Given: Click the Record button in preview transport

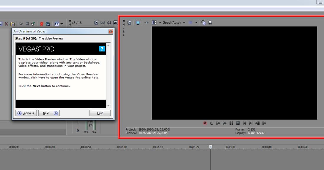Looking at the screenshot, I should point(205,123).
